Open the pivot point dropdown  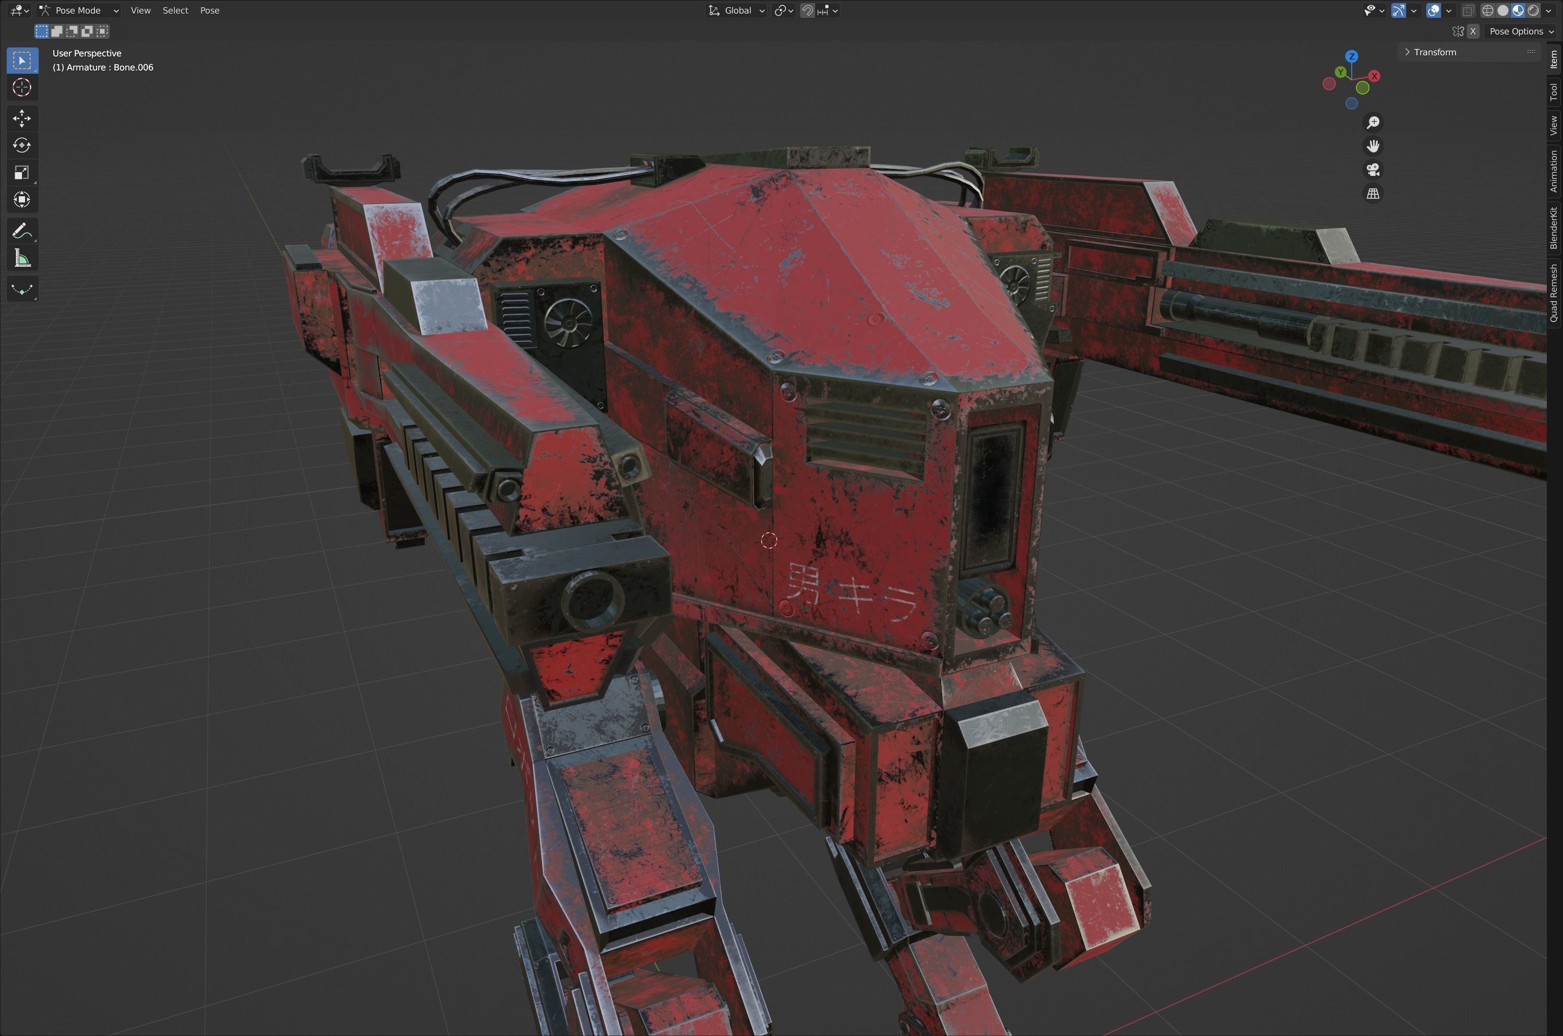coord(784,10)
